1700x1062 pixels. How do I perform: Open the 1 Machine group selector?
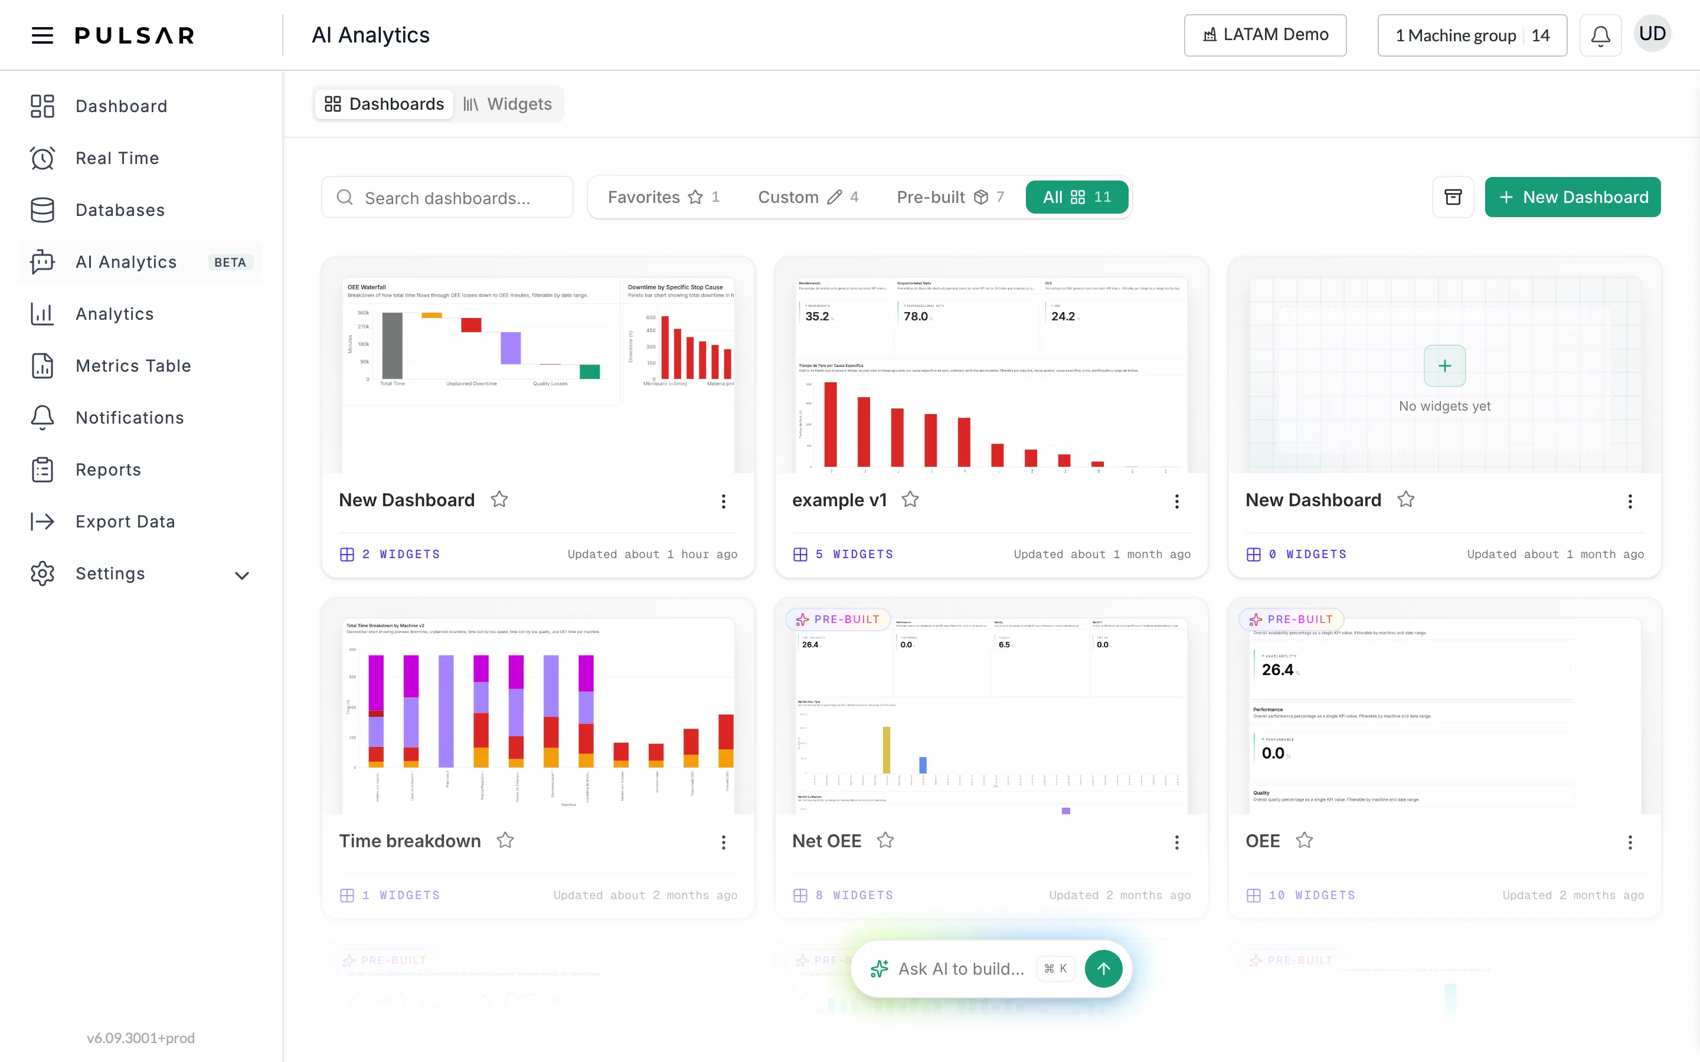tap(1472, 35)
